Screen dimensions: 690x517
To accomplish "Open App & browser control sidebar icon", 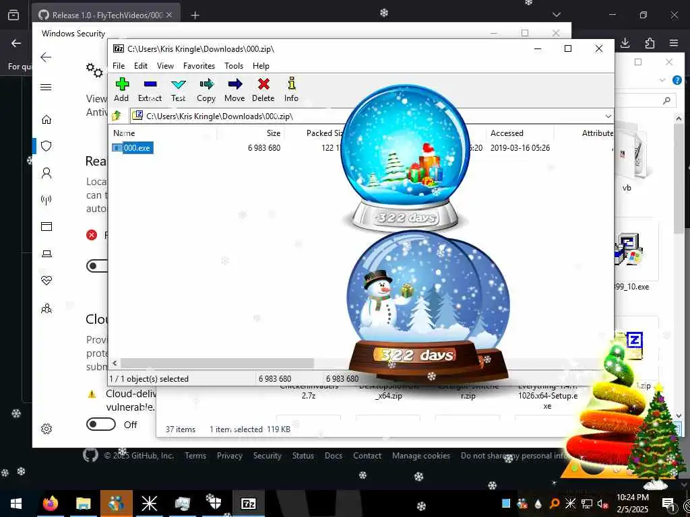I will [x=46, y=226].
